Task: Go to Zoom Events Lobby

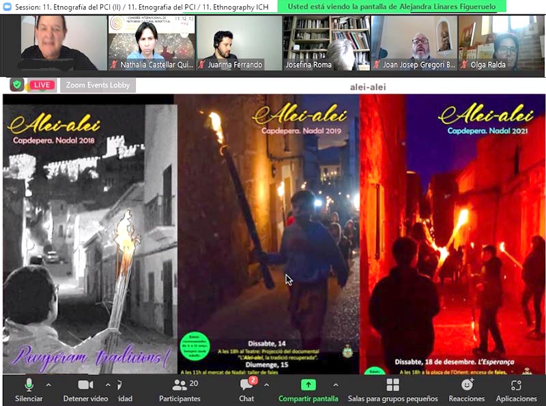Action: pyautogui.click(x=98, y=85)
